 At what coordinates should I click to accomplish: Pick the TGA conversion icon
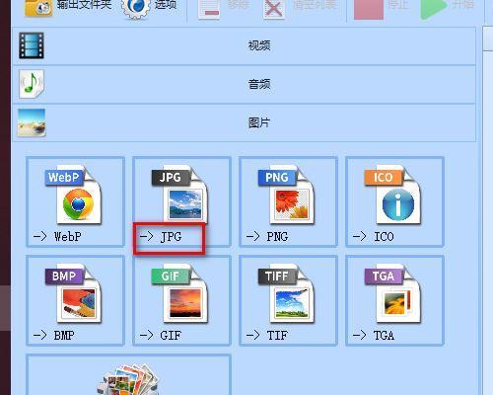(x=392, y=293)
